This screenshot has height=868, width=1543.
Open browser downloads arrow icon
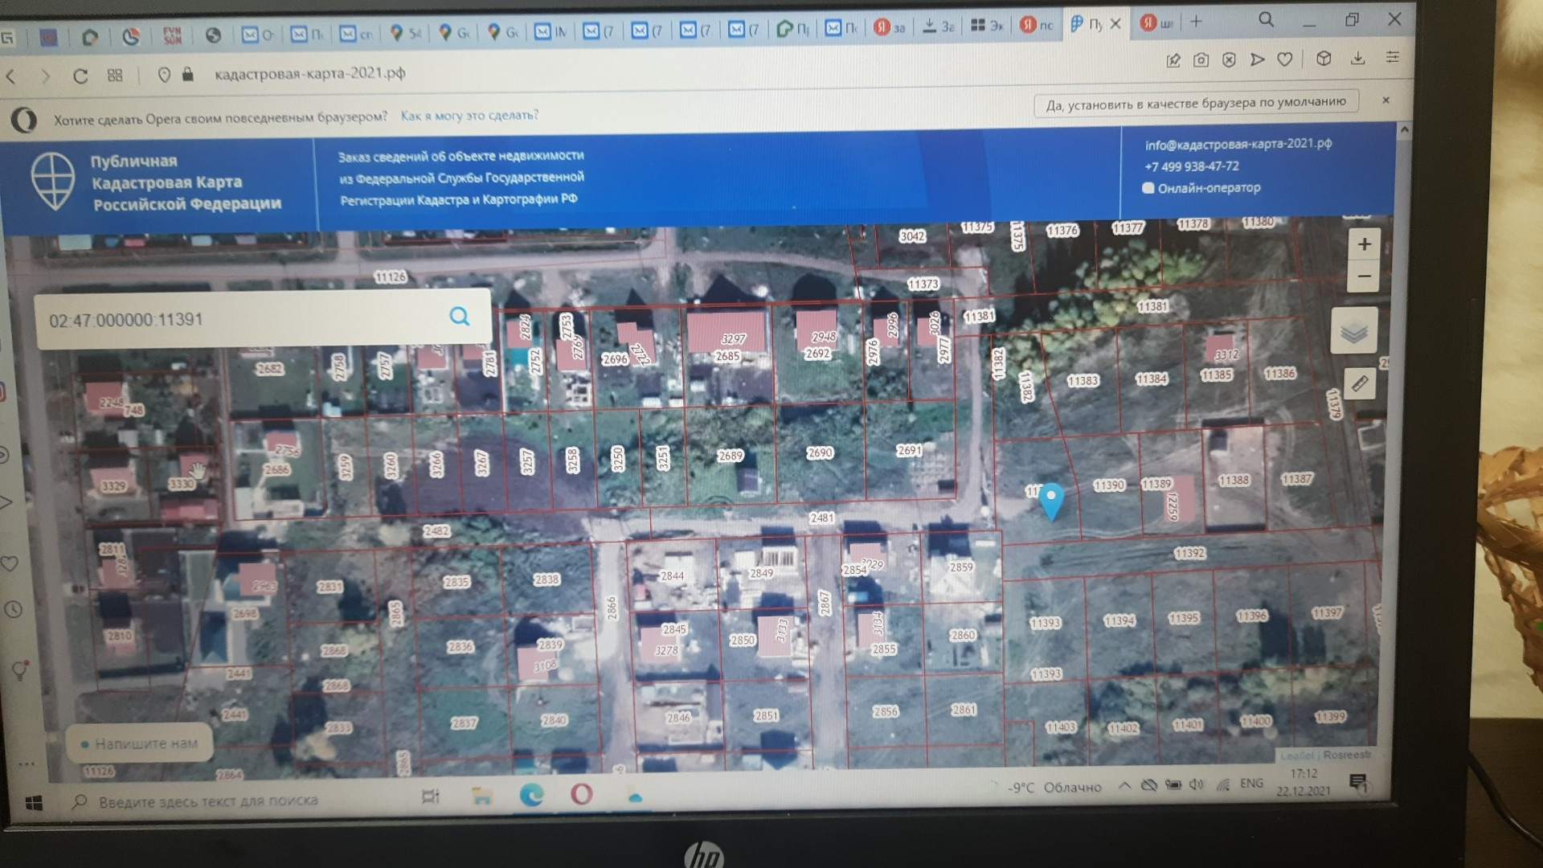click(x=1357, y=58)
